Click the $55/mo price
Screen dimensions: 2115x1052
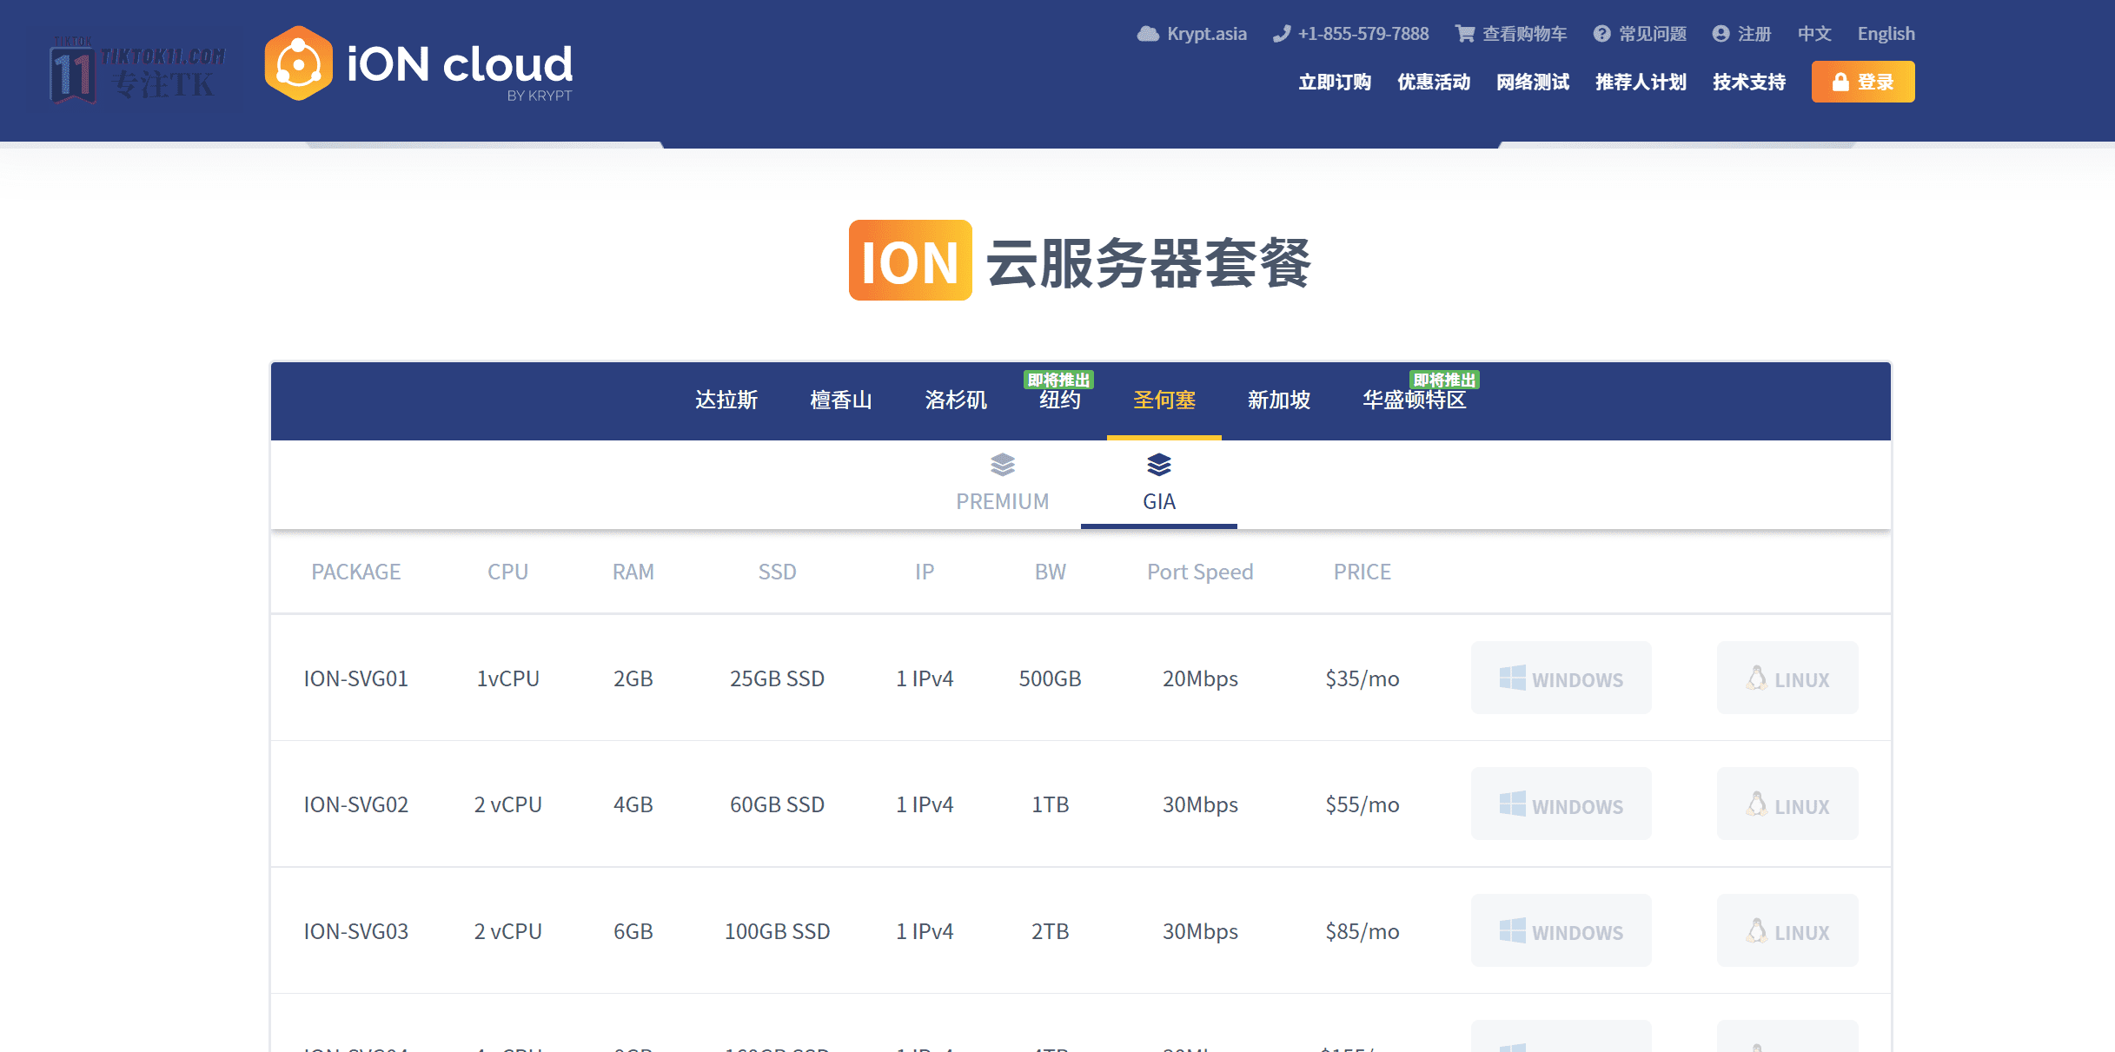tap(1362, 804)
